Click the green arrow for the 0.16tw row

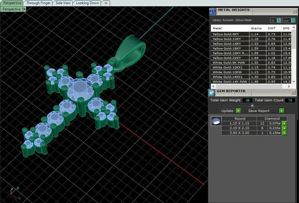click(284, 133)
